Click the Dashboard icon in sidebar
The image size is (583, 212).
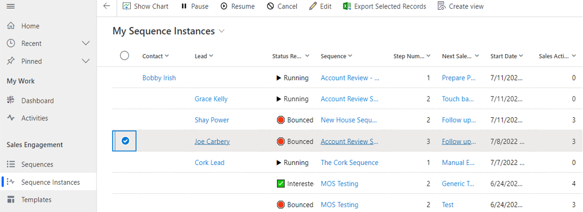[11, 101]
